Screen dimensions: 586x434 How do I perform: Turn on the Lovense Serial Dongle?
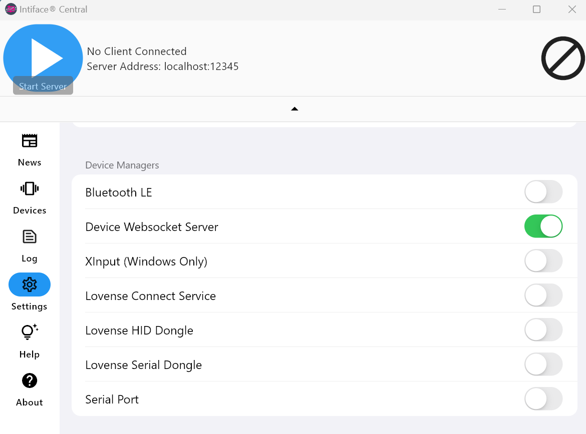pos(543,364)
